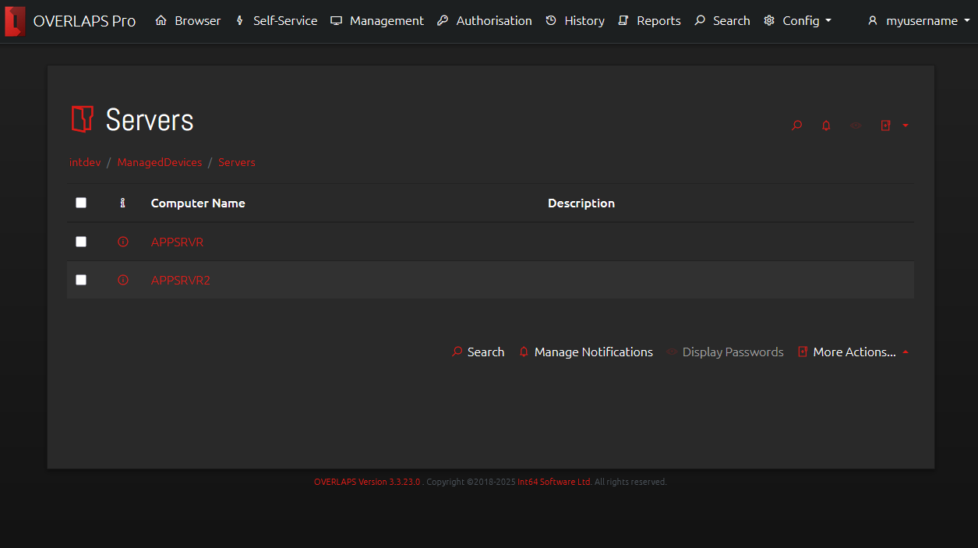Click the Search button below the table
The image size is (978, 548).
[478, 352]
